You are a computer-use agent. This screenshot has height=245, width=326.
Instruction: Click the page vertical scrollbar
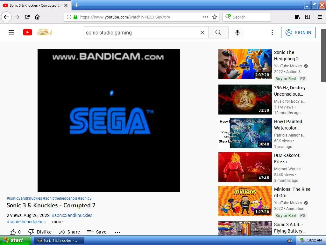coord(323,56)
